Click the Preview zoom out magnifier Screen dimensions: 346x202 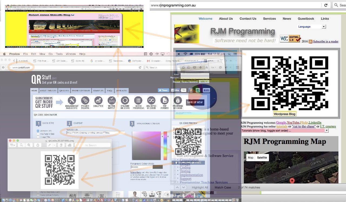click(x=21, y=145)
